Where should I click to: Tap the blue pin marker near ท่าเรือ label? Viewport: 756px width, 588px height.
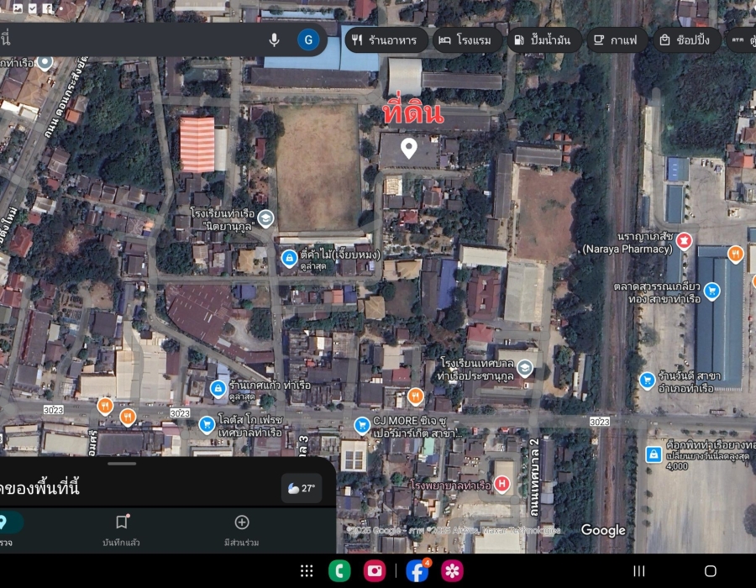[x=45, y=62]
